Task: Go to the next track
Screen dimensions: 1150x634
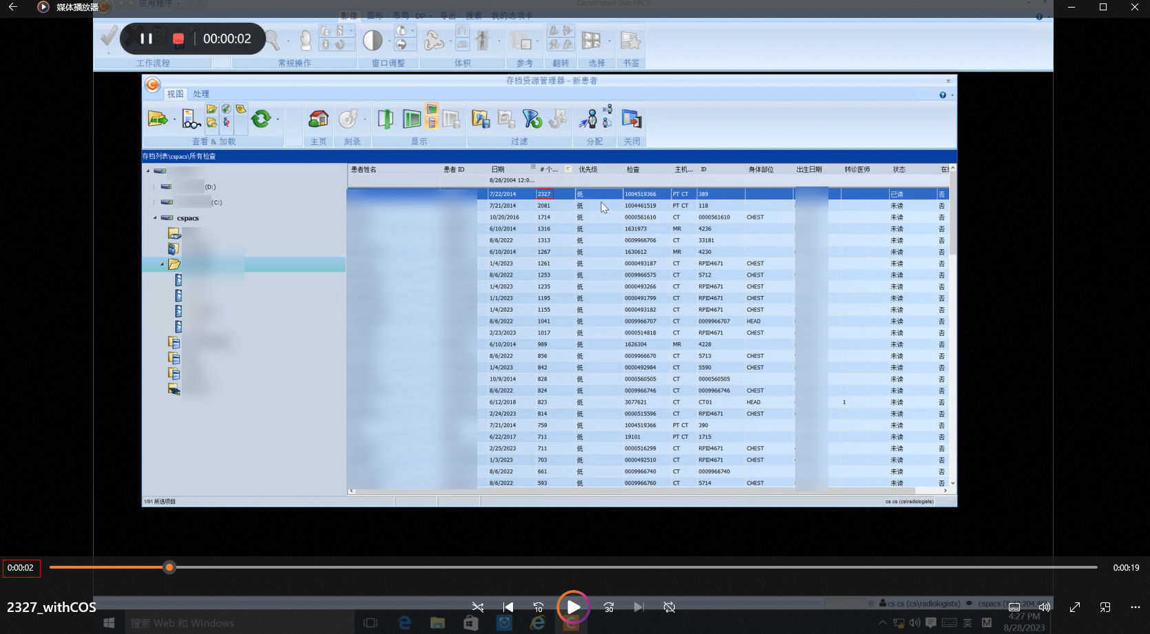Action: (638, 607)
